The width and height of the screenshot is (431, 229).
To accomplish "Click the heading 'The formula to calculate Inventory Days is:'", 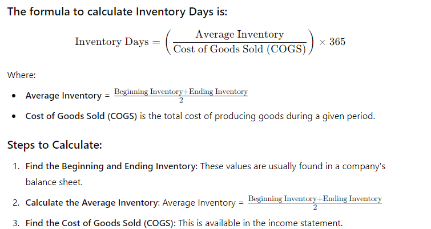I will click(x=117, y=12).
